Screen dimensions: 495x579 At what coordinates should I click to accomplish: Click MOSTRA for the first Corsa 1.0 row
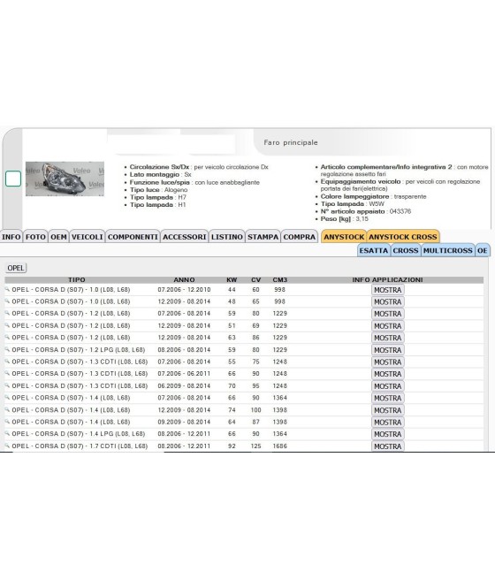pyautogui.click(x=387, y=290)
